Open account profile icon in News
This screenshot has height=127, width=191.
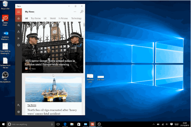pyautogui.click(x=18, y=105)
